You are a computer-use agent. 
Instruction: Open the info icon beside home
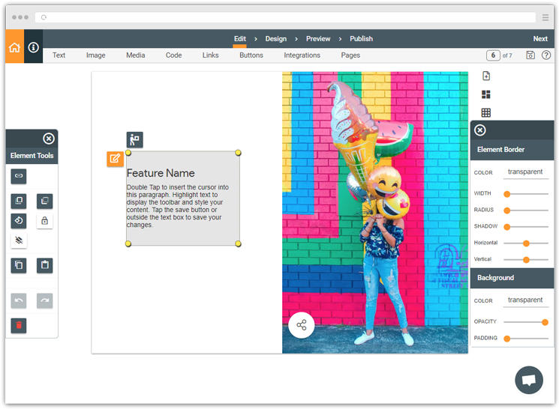coord(34,47)
